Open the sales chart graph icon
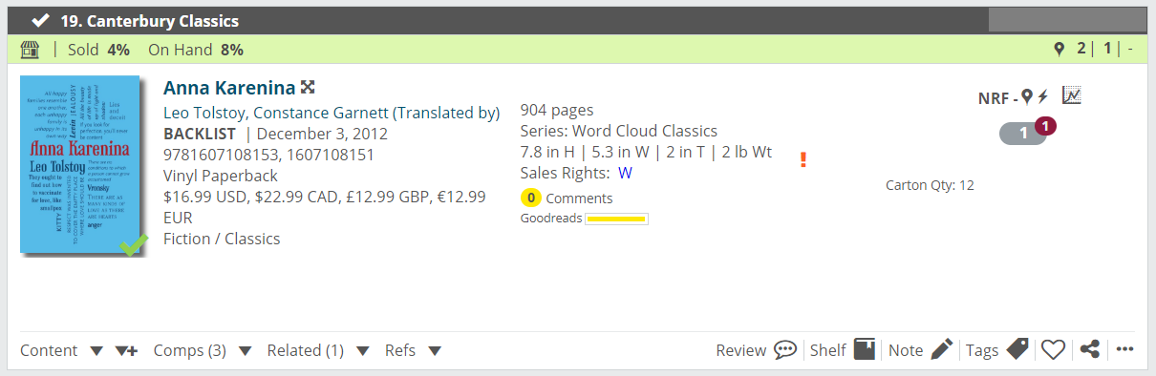Viewport: 1156px width, 376px height. pos(1072,95)
